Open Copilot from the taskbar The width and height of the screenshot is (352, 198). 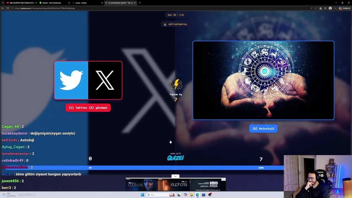tap(185, 195)
